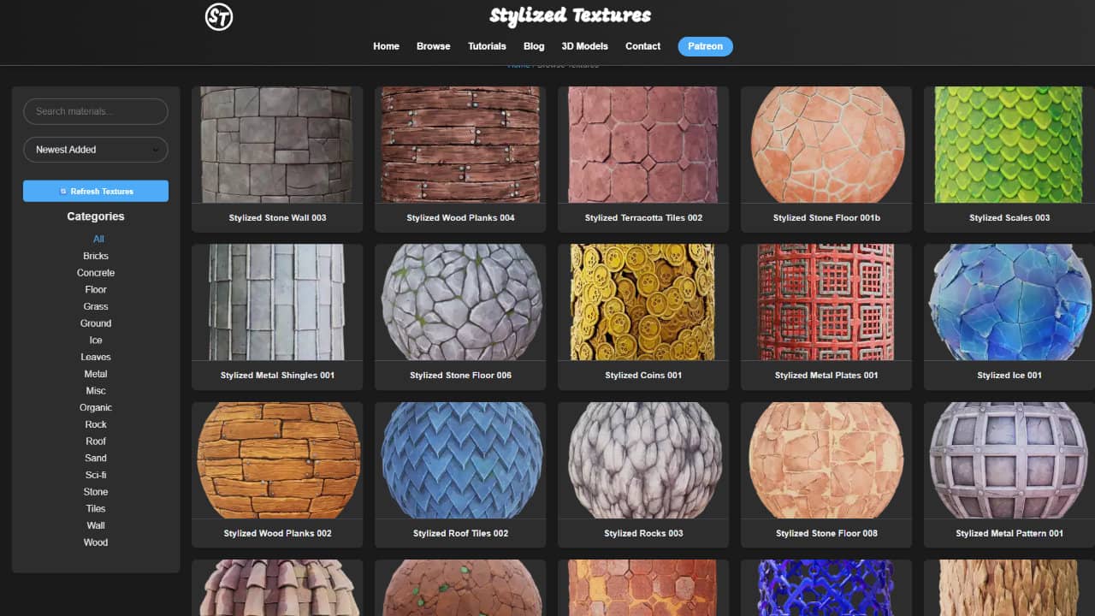Click the Patreon button
This screenshot has height=616, width=1095.
[705, 46]
